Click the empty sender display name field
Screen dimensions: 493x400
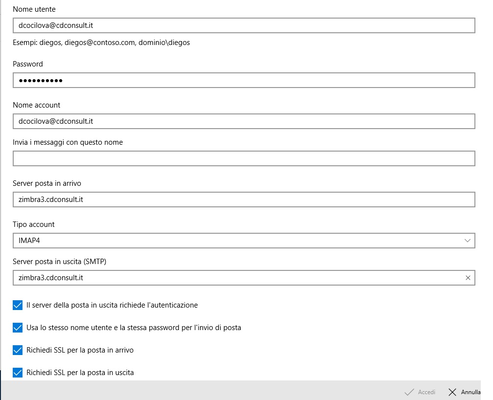pyautogui.click(x=244, y=158)
